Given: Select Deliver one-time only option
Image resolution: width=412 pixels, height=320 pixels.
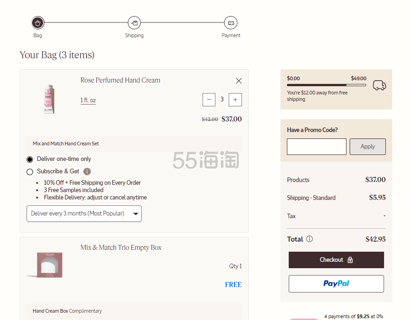Looking at the screenshot, I should click(x=30, y=159).
